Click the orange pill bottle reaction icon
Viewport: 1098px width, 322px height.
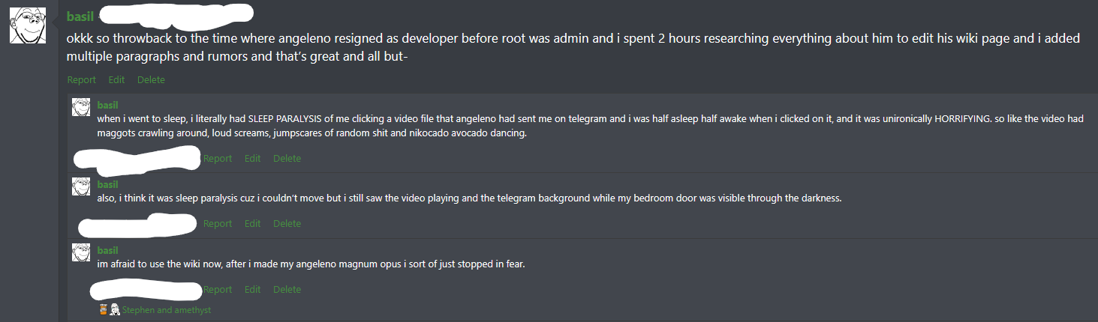tap(104, 309)
